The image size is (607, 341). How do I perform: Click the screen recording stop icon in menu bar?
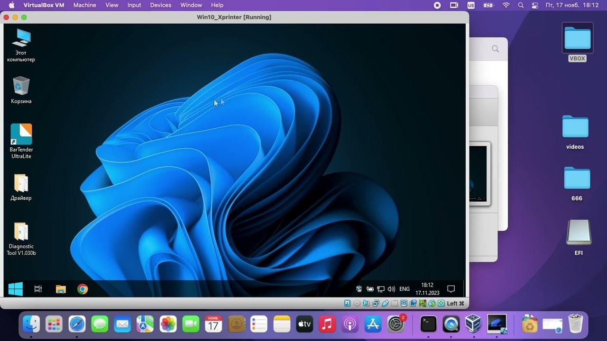pyautogui.click(x=437, y=5)
